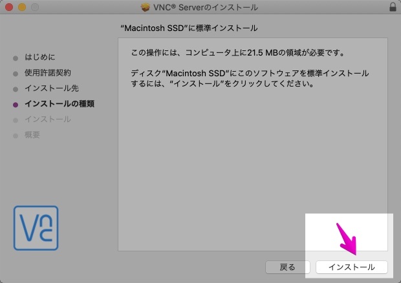401x283 pixels.
Task: Minimize the window with yellow button
Action: [x=22, y=7]
